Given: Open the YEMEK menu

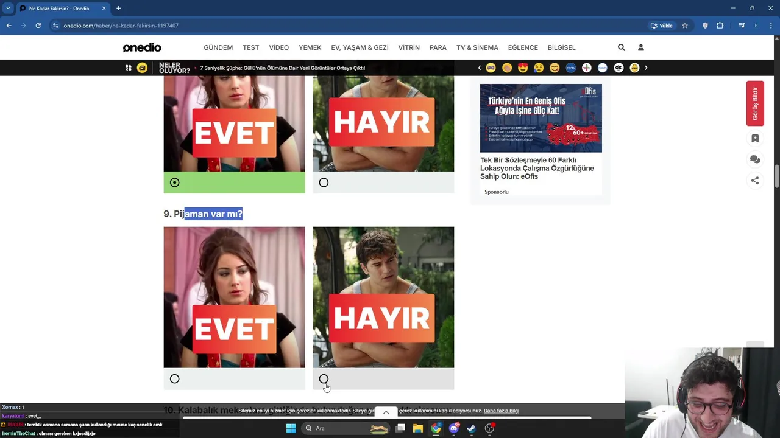Looking at the screenshot, I should tap(310, 47).
